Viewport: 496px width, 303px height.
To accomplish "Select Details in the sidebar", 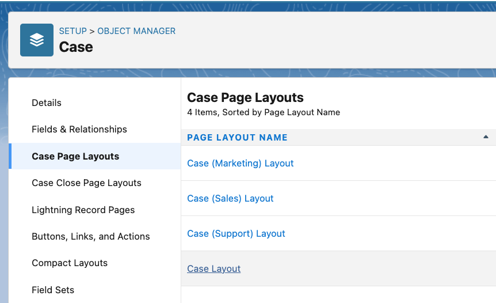I will tap(47, 103).
